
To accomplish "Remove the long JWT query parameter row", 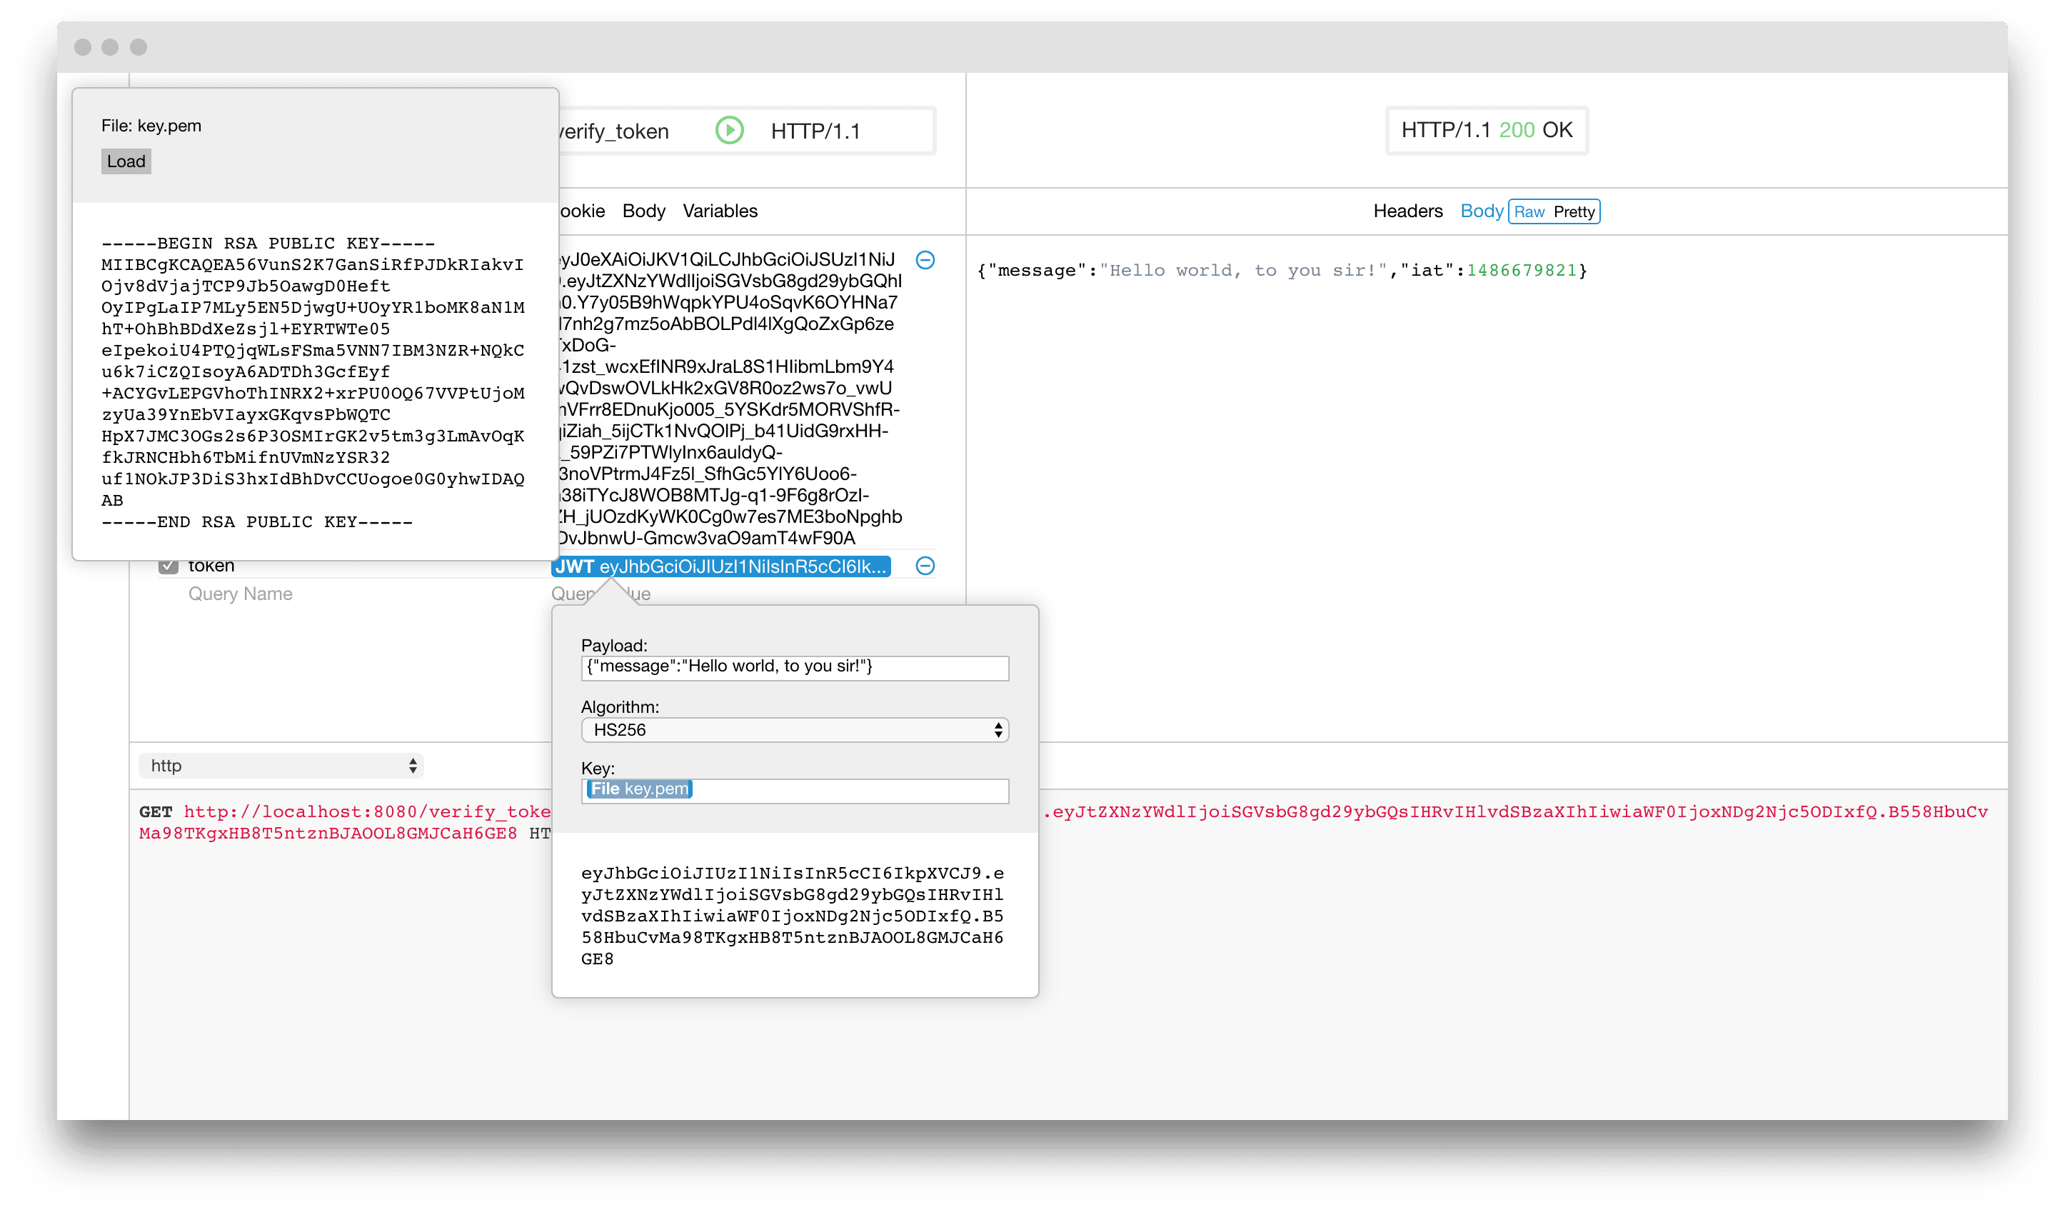I will (925, 260).
